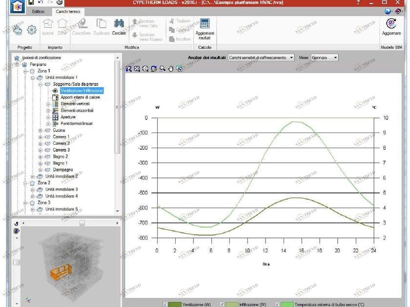This screenshot has width=410, height=307.
Task: Toggle Temperatura esterna di bulbo secco checkbox
Action: pyautogui.click(x=278, y=304)
